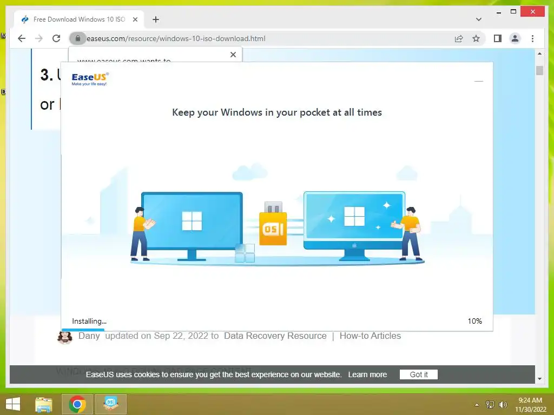Close the Free Download Windows 10 ISO tab
This screenshot has width=554, height=415.
(x=135, y=19)
